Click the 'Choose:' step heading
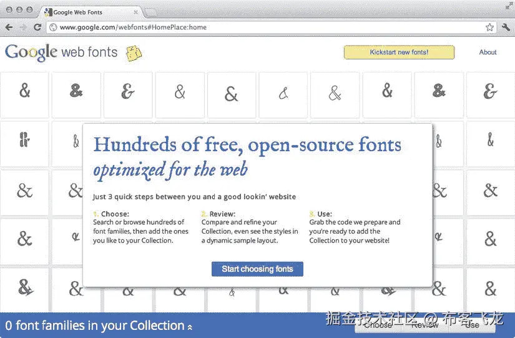This screenshot has height=338, width=515. [x=115, y=214]
